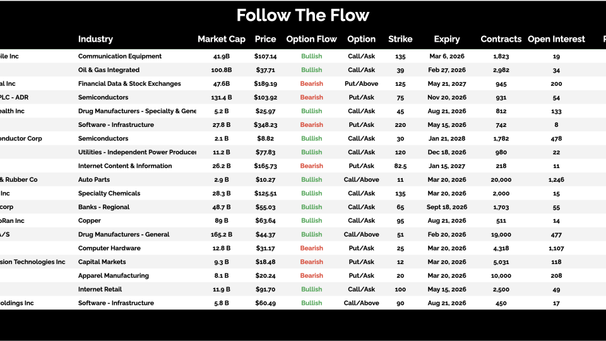This screenshot has height=341, width=606.
Task: Select the 165.2 B market cap cell
Action: [x=221, y=235]
